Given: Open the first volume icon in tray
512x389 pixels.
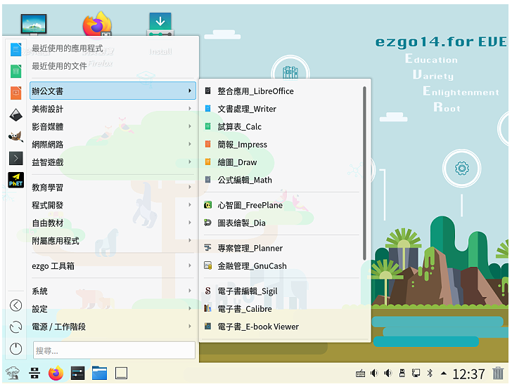Looking at the screenshot, I should coord(374,373).
